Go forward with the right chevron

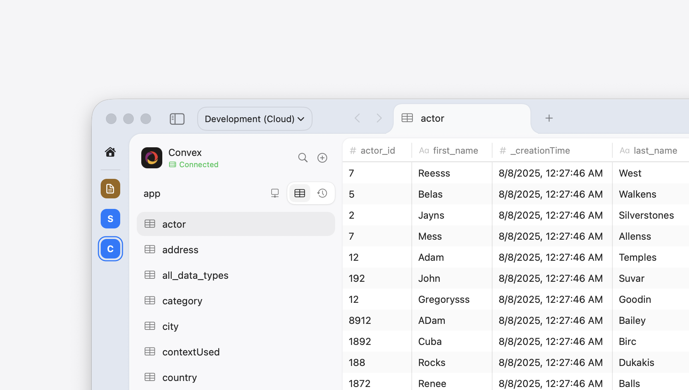(x=379, y=118)
